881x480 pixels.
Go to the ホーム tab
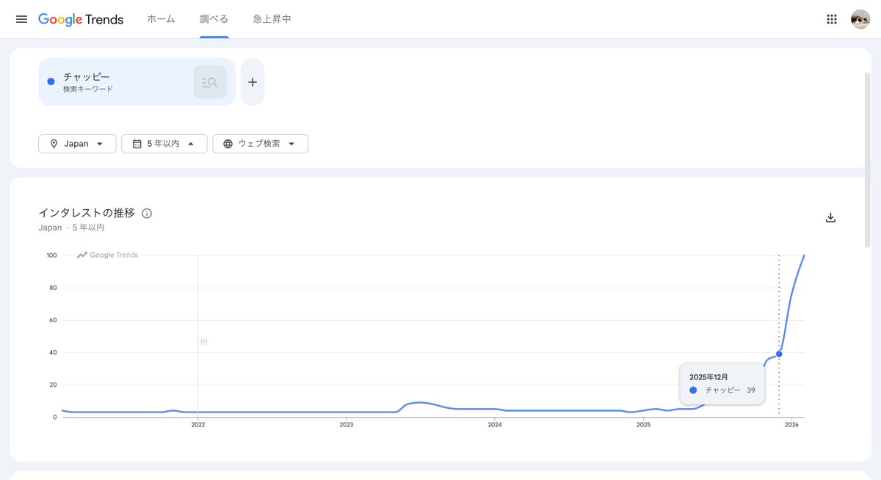[x=161, y=19]
